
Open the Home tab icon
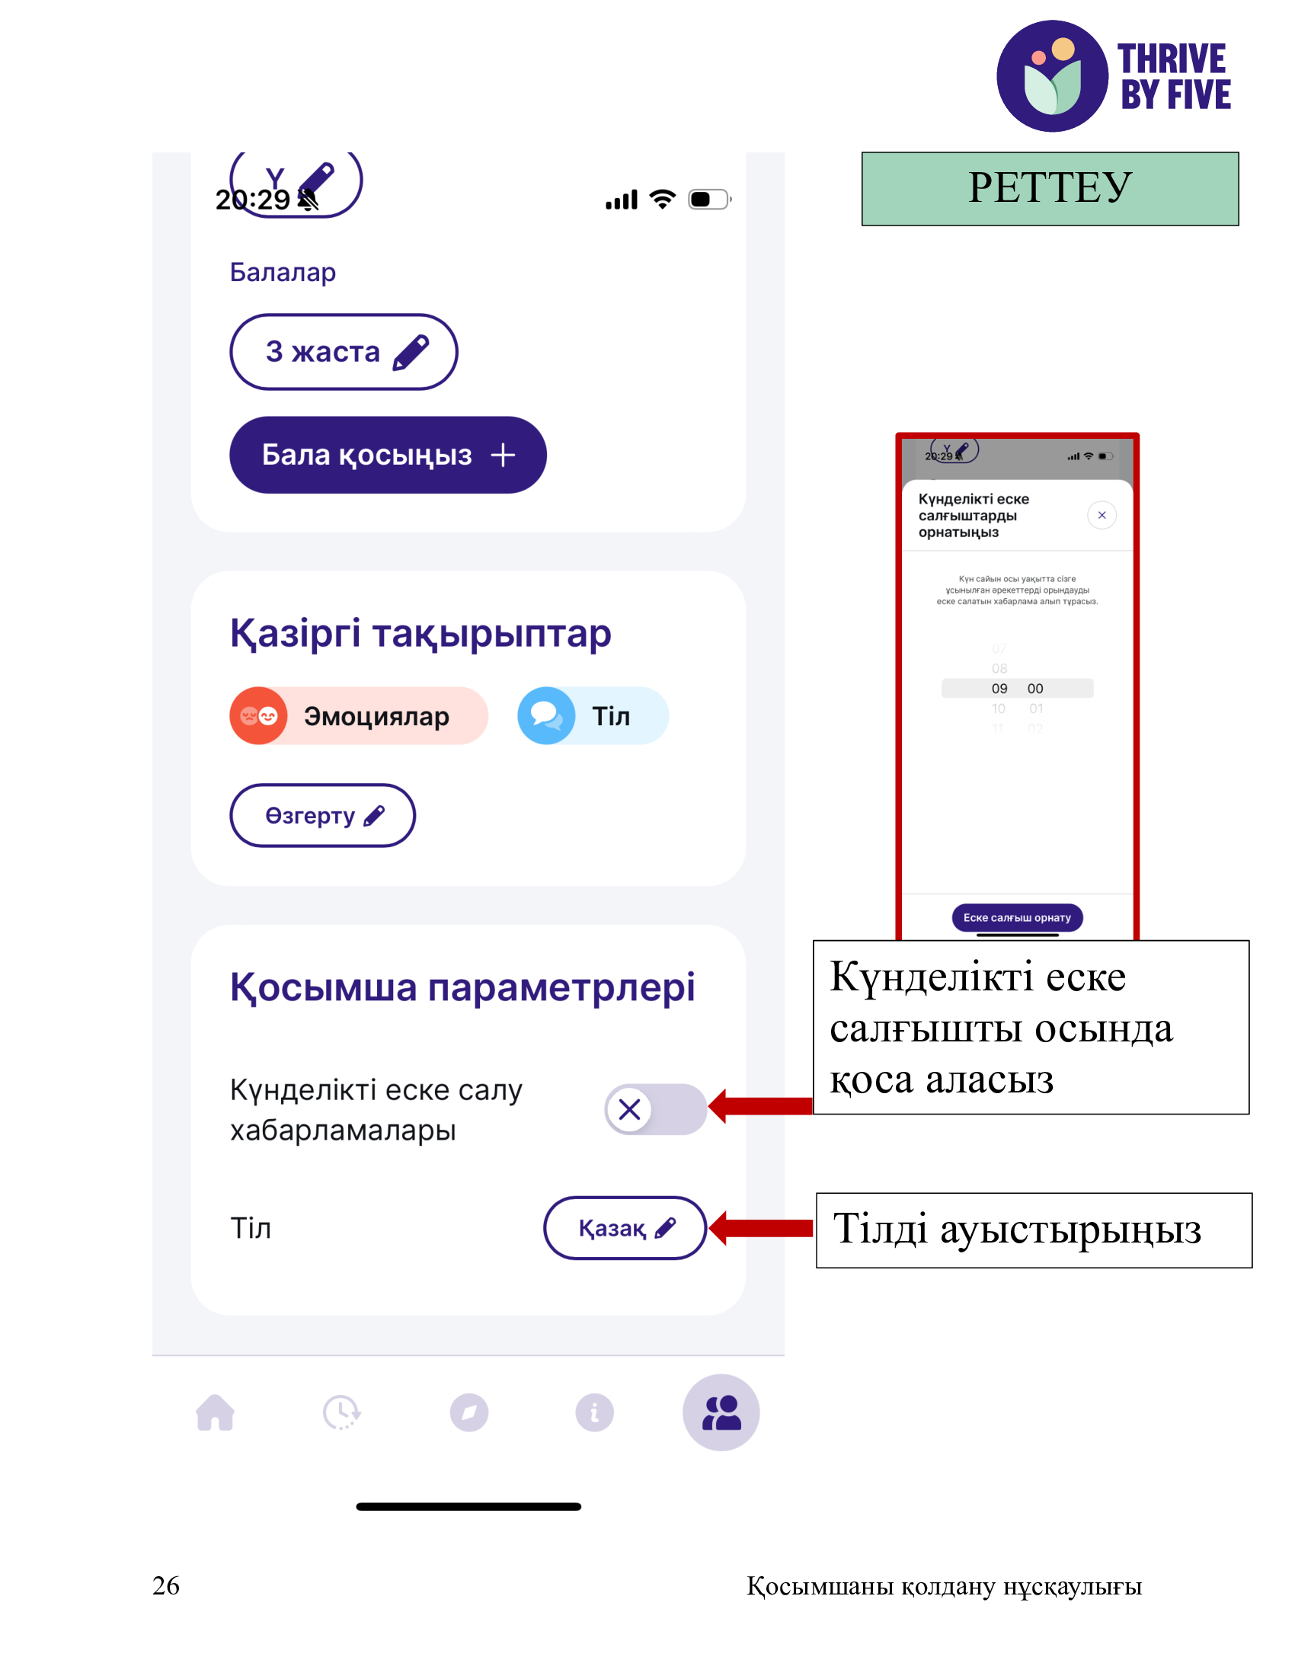click(215, 1412)
